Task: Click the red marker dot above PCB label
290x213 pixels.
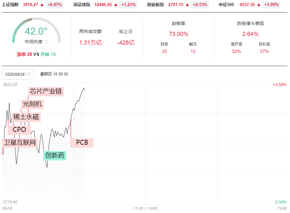Action: (71, 120)
